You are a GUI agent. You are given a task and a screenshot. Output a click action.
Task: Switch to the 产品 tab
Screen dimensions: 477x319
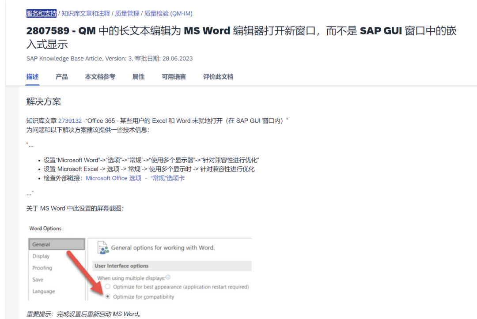pos(61,77)
